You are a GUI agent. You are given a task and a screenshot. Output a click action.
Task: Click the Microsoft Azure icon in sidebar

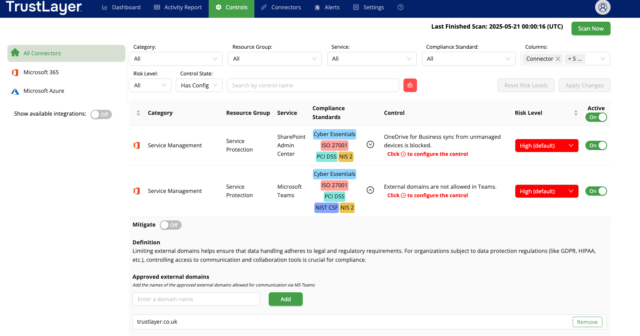coord(15,91)
